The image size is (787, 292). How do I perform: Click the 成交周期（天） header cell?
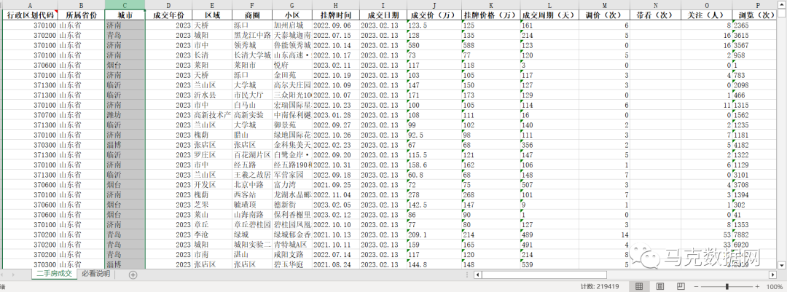(549, 15)
